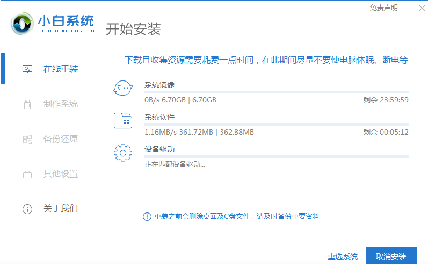Click the 关于我们 info circle icon
Image resolution: width=428 pixels, height=265 pixels.
27,209
